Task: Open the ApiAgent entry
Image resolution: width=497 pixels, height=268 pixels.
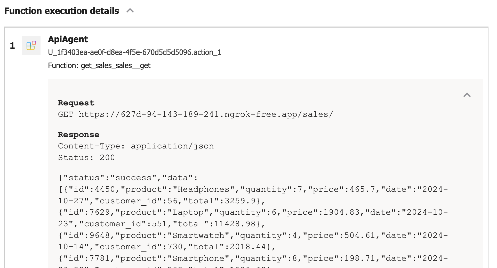Action: 68,39
